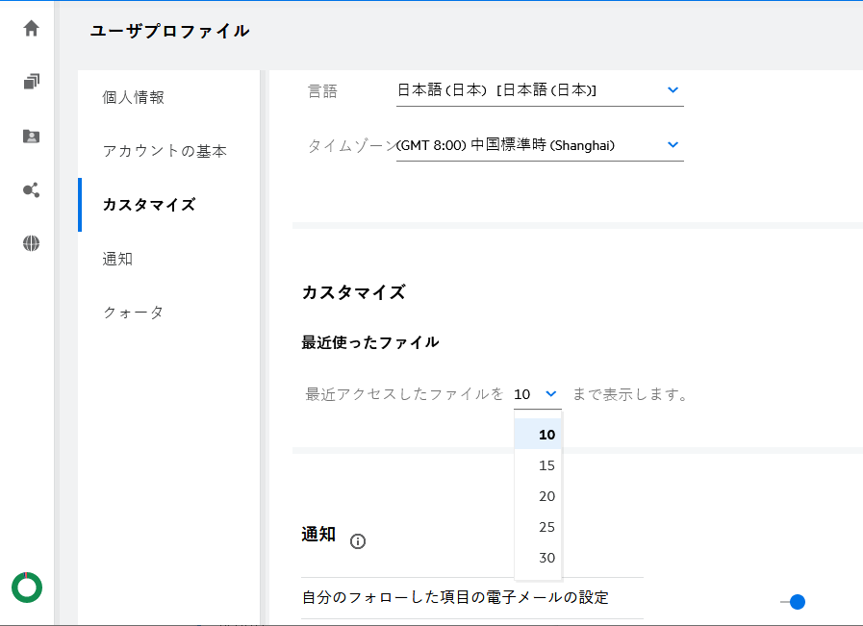
Task: Open the files icon in sidebar
Action: tap(31, 82)
